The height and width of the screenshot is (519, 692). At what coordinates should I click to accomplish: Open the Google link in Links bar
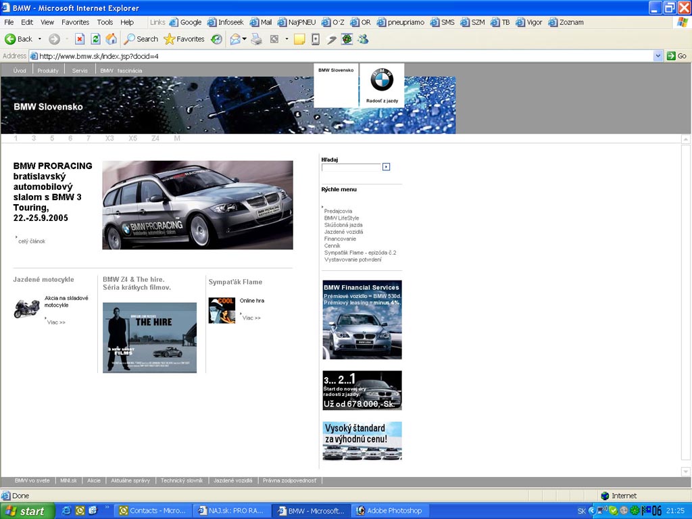pyautogui.click(x=186, y=22)
